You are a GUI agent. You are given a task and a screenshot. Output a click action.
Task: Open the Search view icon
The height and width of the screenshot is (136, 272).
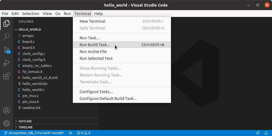click(x=7, y=37)
